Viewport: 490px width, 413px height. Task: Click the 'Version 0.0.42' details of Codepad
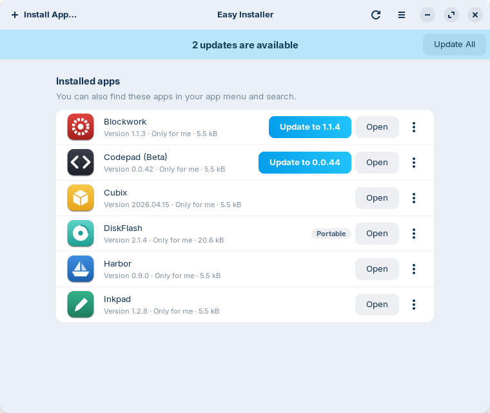pos(164,169)
